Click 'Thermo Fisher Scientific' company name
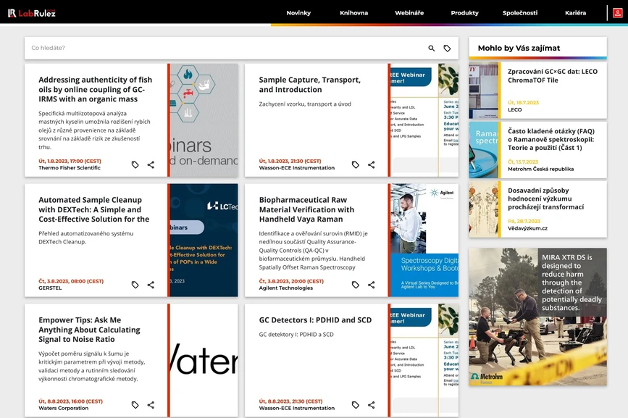The image size is (628, 418). (x=70, y=168)
